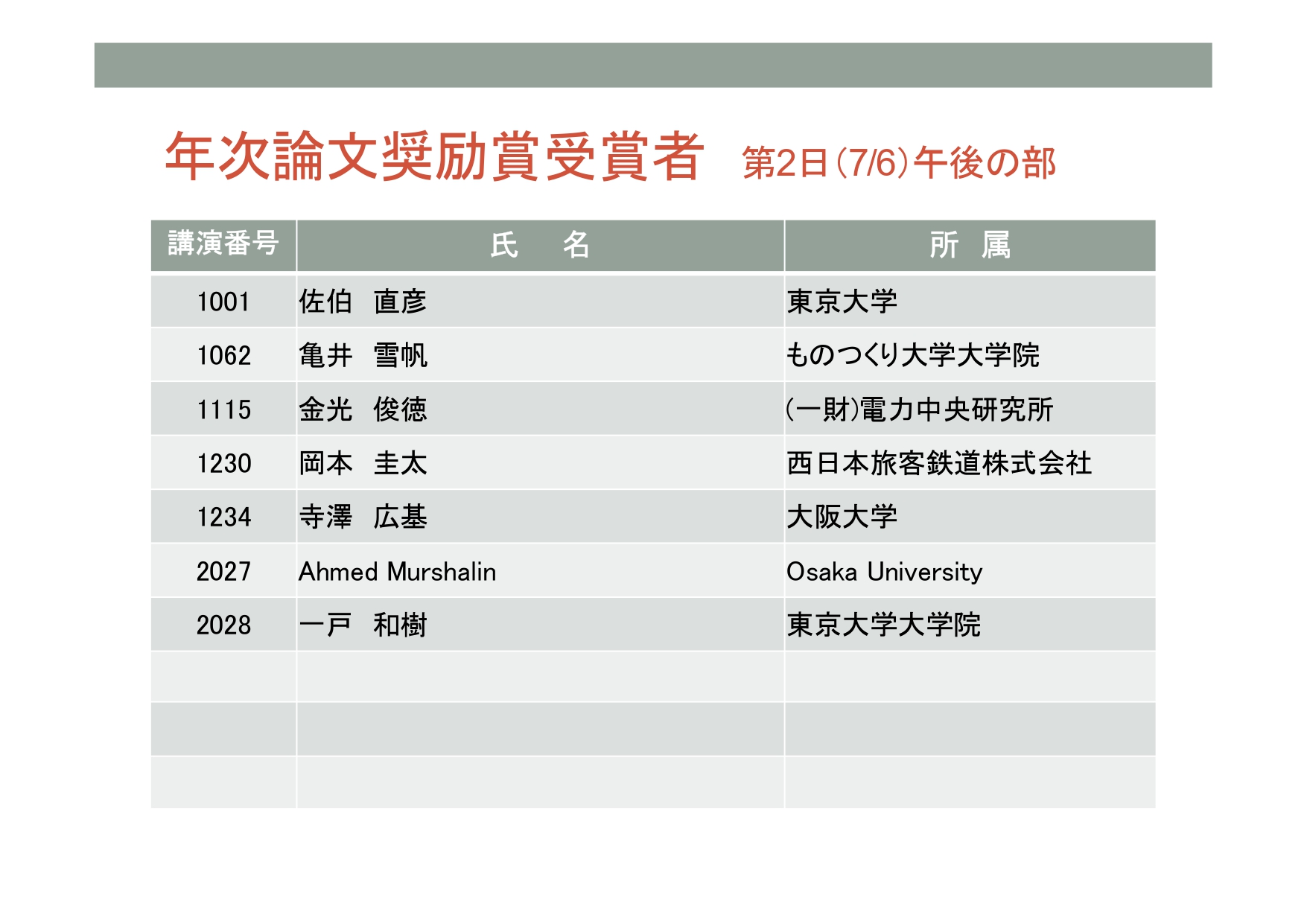Select the Ahmed Murshalin name cell
1307x924 pixels.
(397, 572)
